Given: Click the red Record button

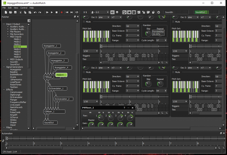Looking at the screenshot, I should coord(62,12).
